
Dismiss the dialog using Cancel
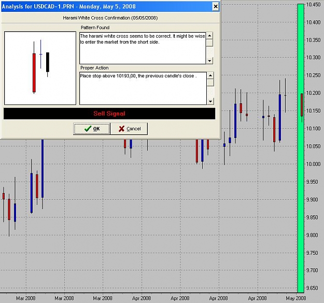129,129
